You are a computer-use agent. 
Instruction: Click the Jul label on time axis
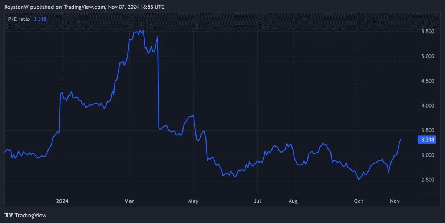[x=257, y=201]
